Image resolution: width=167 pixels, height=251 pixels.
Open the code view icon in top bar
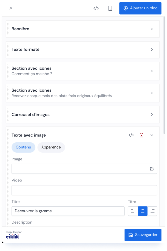pos(96,8)
